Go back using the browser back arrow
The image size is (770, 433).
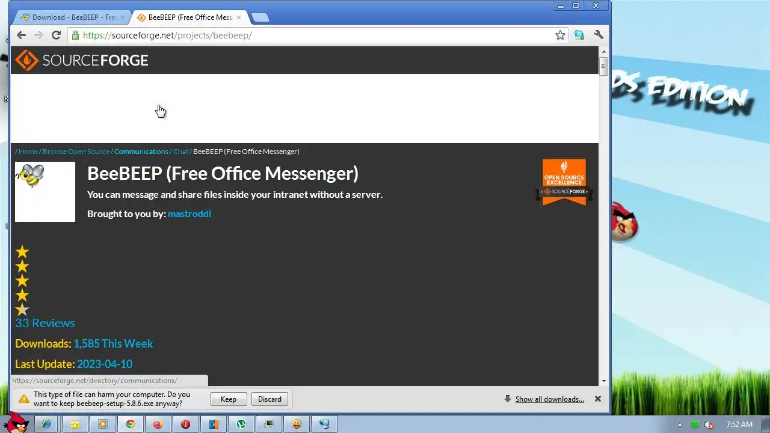pyautogui.click(x=21, y=35)
